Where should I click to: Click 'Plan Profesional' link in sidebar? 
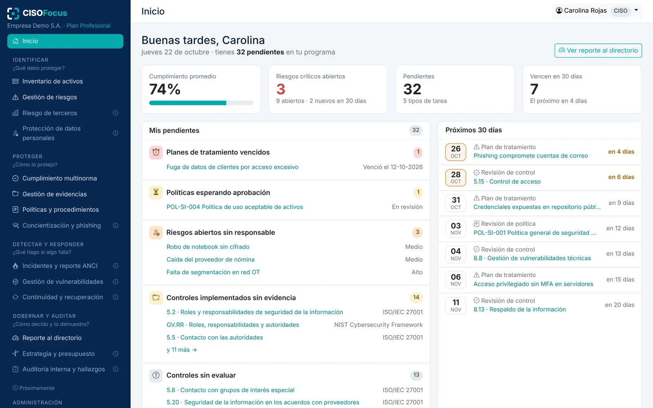pos(89,26)
